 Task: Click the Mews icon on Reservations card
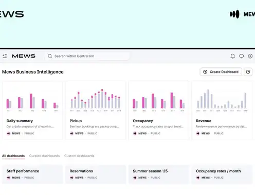(x=71, y=178)
